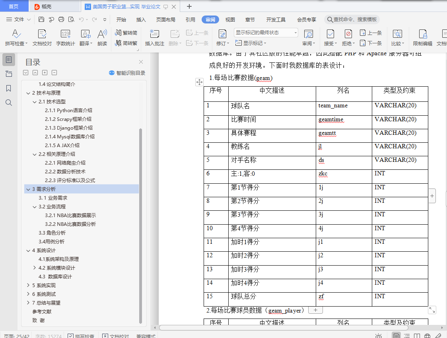Close the 目录 outline pane
This screenshot has width=447, height=338.
pos(141,62)
